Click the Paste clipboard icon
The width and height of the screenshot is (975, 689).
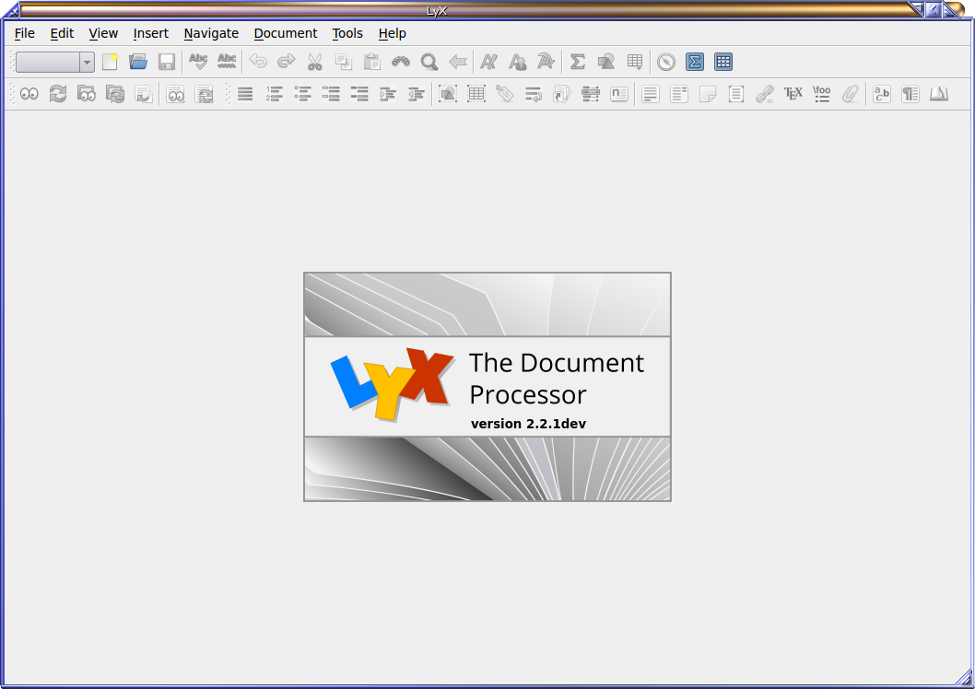pyautogui.click(x=372, y=62)
